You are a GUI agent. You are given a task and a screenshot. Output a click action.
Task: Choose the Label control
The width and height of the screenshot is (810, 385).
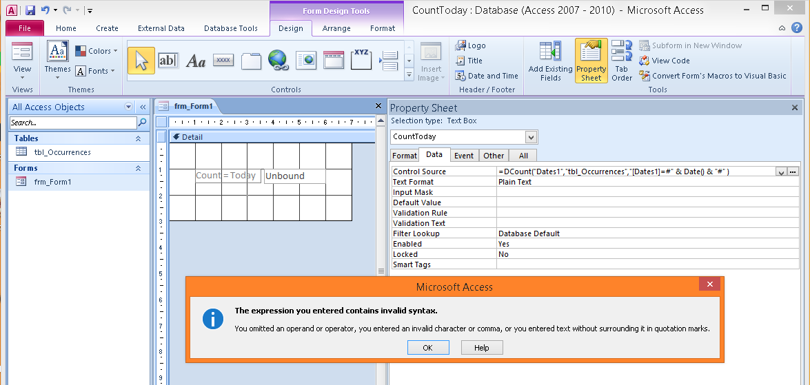pos(196,61)
